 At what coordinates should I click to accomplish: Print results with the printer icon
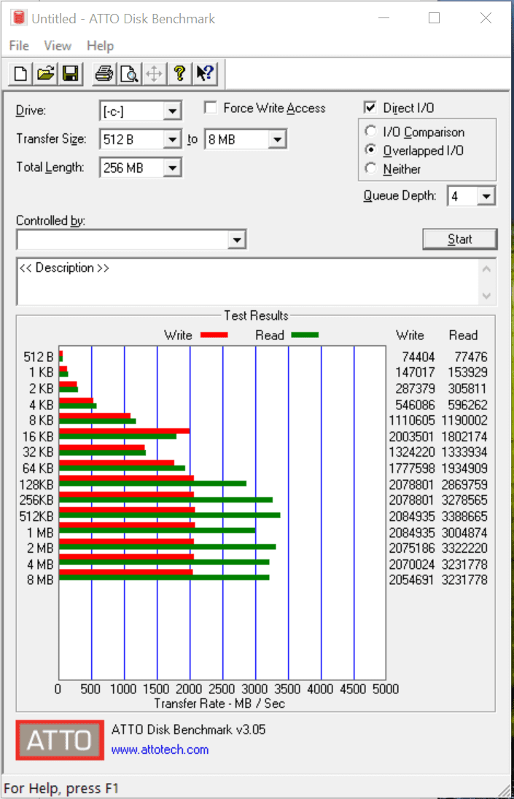104,74
